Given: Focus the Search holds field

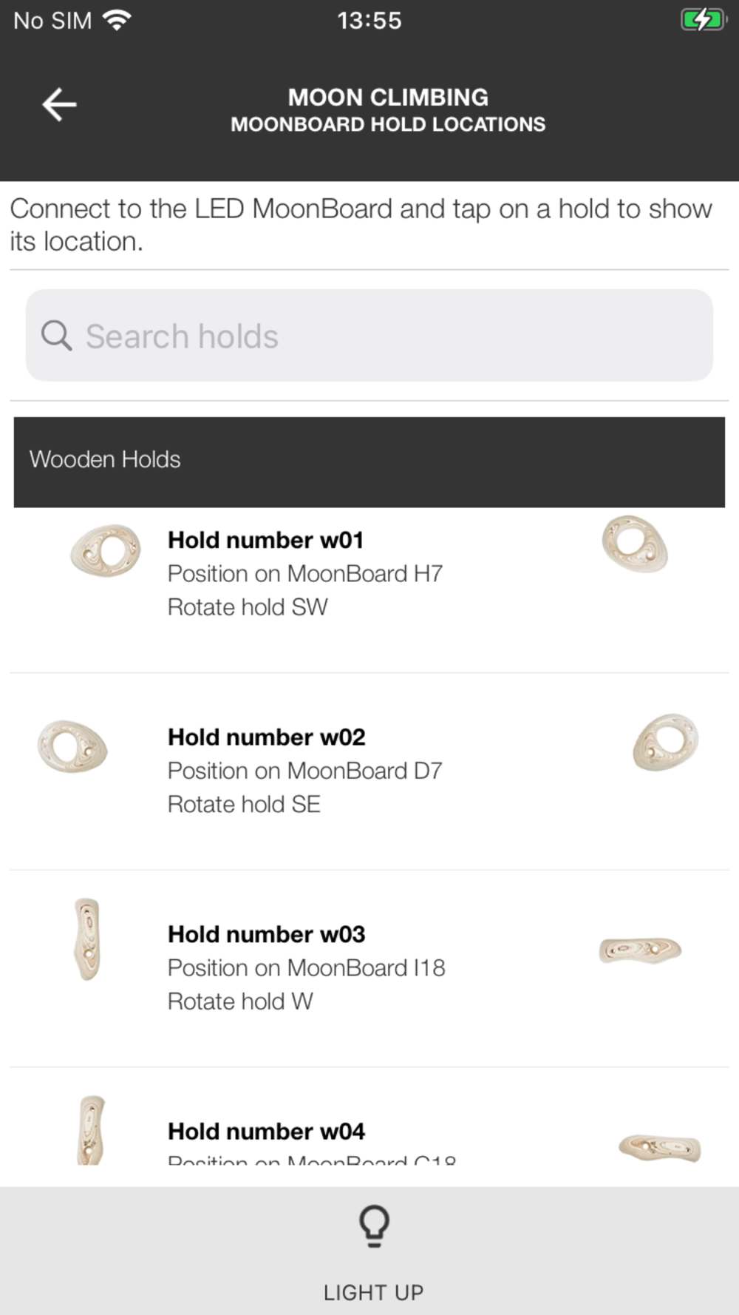Looking at the screenshot, I should pyautogui.click(x=369, y=336).
